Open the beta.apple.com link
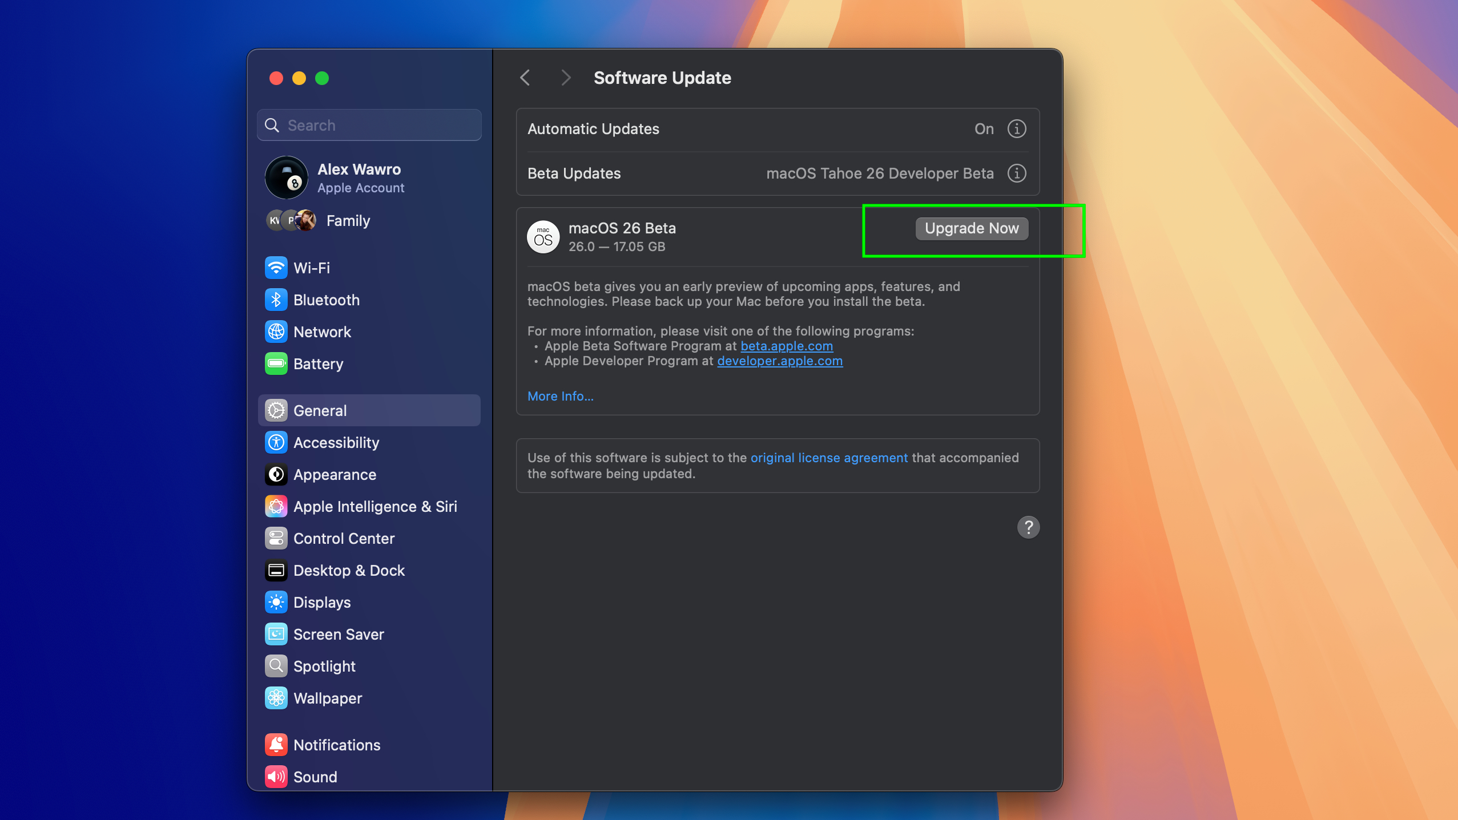The image size is (1458, 820). 786,346
